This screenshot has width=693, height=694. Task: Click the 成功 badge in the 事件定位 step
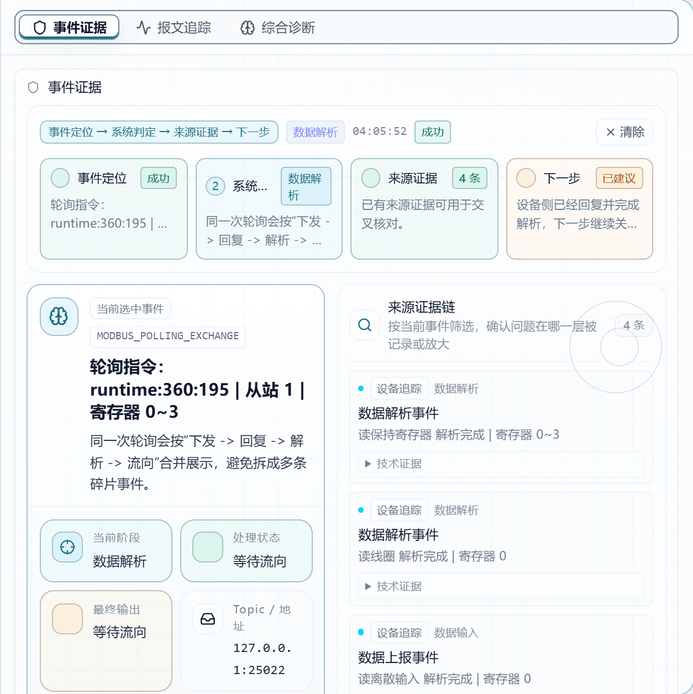(159, 178)
